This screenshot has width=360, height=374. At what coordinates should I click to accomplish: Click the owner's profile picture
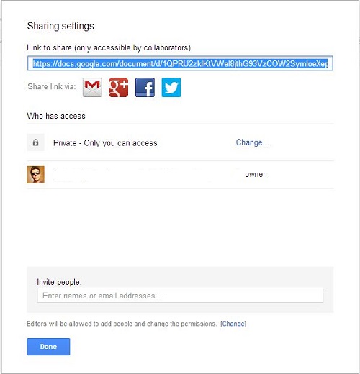click(x=35, y=175)
